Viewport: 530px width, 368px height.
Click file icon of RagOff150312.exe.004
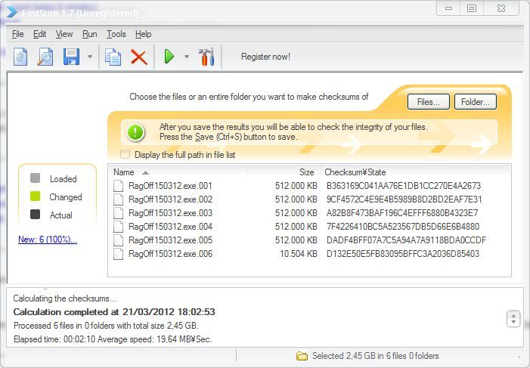point(118,227)
